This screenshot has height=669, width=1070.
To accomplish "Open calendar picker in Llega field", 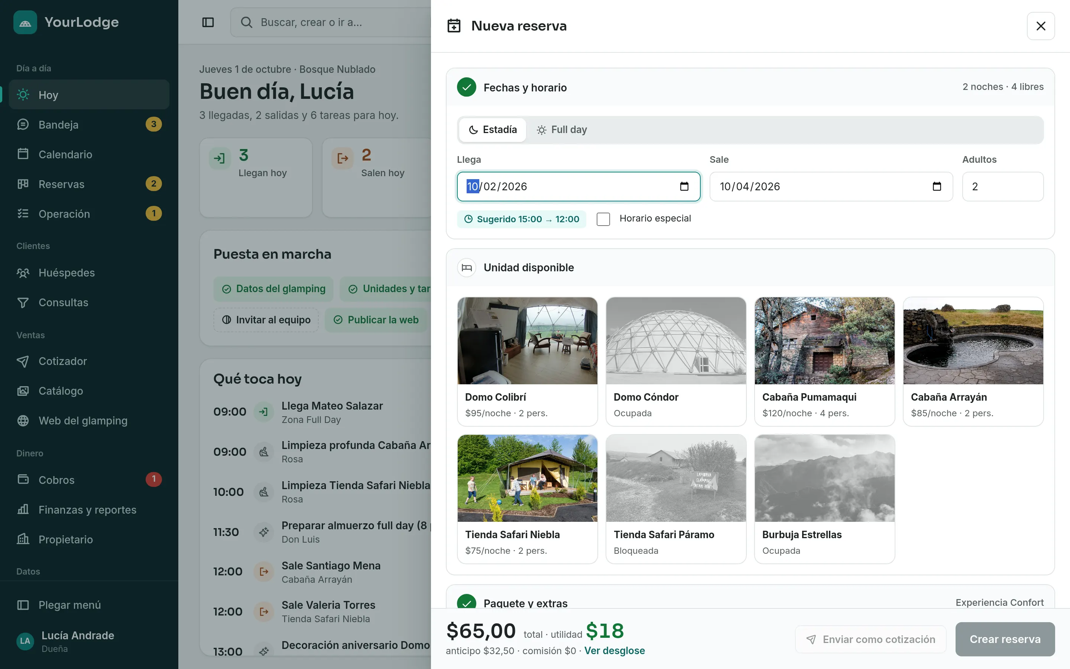I will (x=684, y=186).
